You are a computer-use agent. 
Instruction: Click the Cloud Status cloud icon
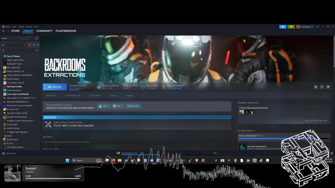tap(99, 87)
